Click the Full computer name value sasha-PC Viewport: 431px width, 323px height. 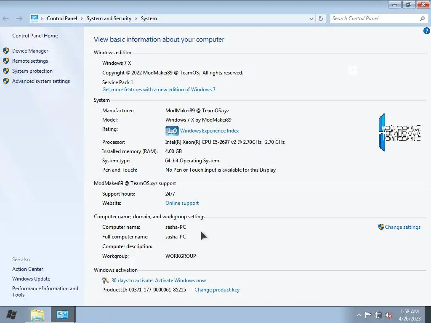[x=176, y=237]
